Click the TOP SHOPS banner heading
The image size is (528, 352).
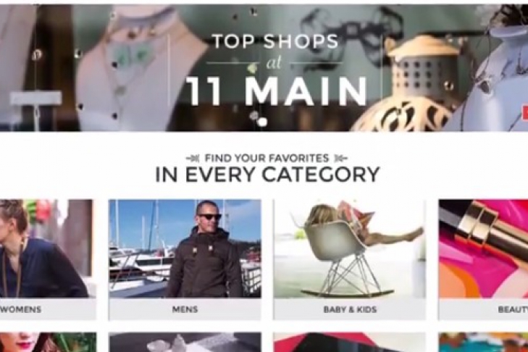coord(275,42)
